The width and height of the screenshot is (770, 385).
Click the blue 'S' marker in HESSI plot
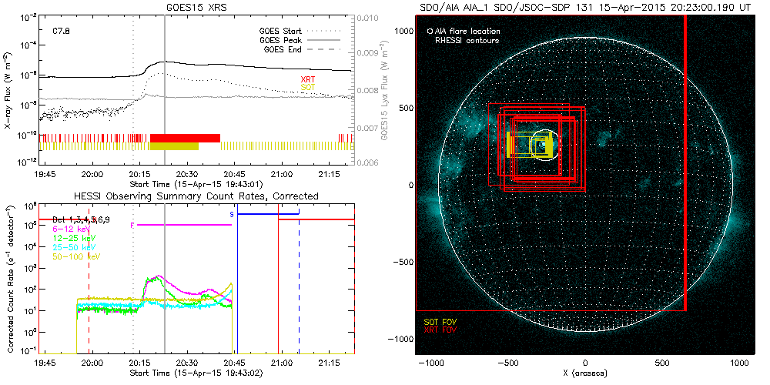[x=232, y=213]
